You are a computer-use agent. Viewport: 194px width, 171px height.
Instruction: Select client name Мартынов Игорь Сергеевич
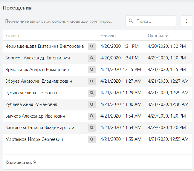click(x=34, y=139)
